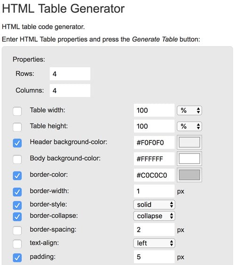Enable the Table width checkbox
Image resolution: width=235 pixels, height=265 pixels.
click(x=17, y=111)
